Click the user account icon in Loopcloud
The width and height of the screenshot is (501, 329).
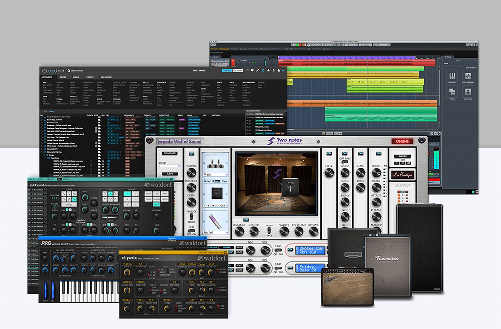click(x=277, y=70)
